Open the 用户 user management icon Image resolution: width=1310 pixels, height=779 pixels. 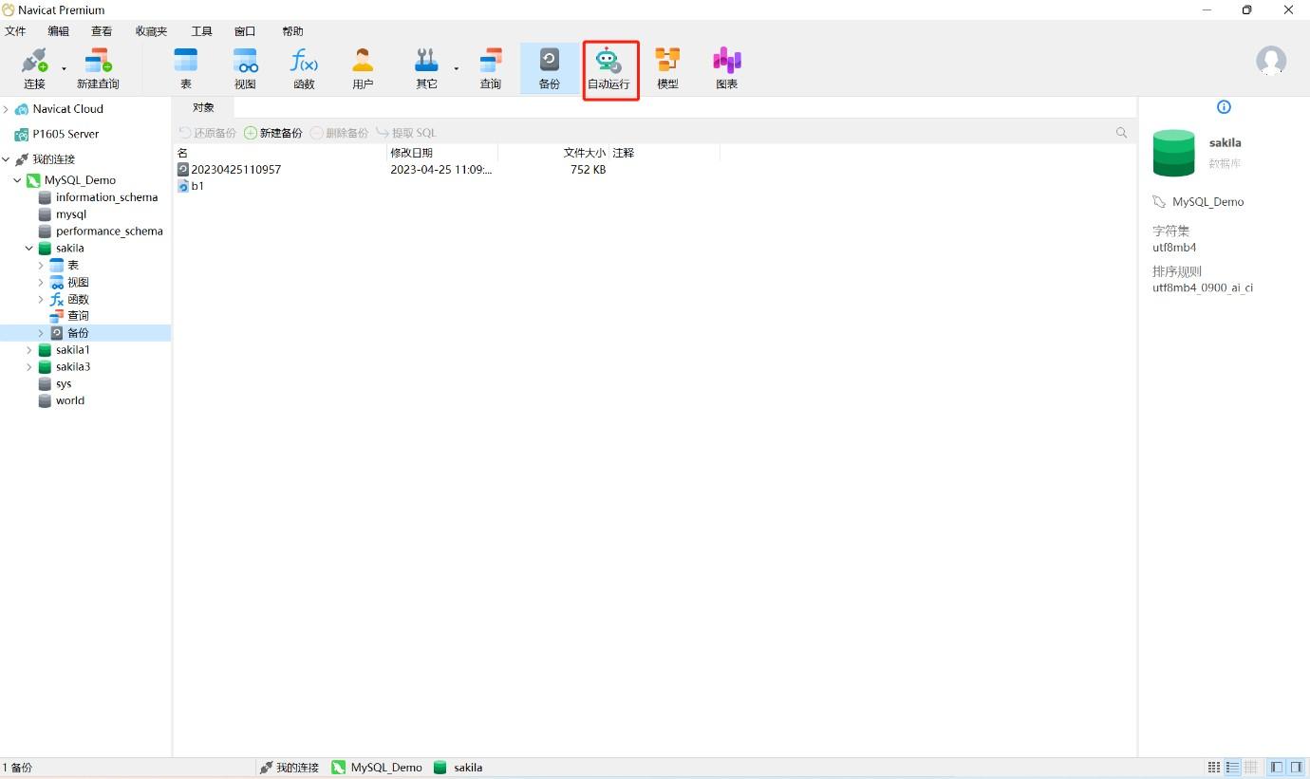pos(363,69)
